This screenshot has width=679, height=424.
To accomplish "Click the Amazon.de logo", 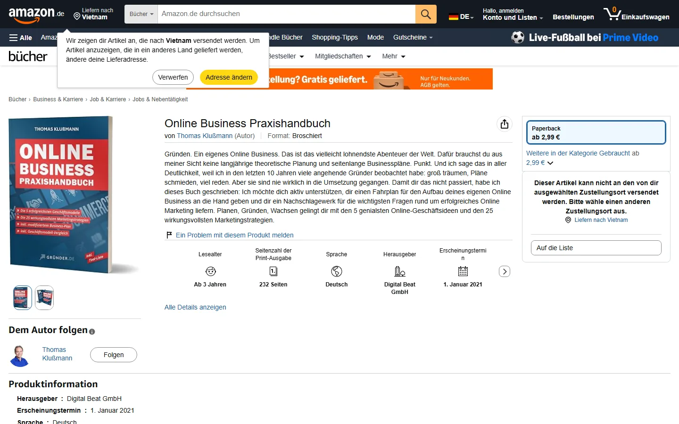I will point(36,15).
